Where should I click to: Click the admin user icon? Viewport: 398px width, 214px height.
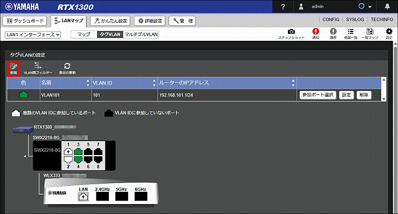coord(301,6)
